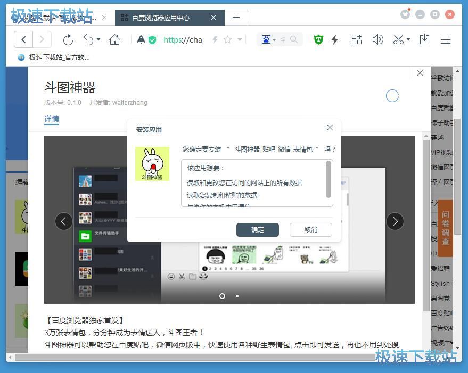468x373 pixels.
Task: Click the permission text 读取您复制和粘贴的数据
Action: (222, 195)
